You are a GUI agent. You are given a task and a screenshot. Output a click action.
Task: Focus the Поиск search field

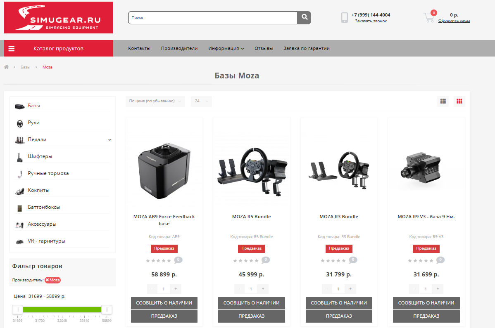point(213,18)
